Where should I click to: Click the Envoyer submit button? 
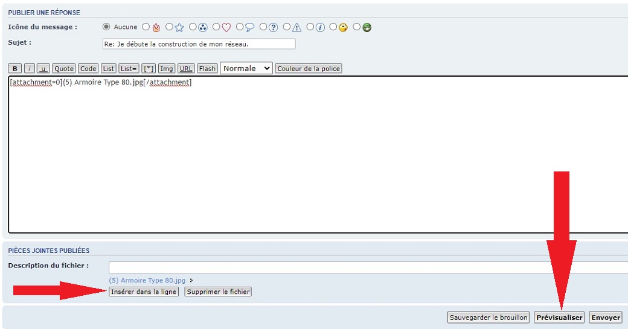(x=605, y=318)
